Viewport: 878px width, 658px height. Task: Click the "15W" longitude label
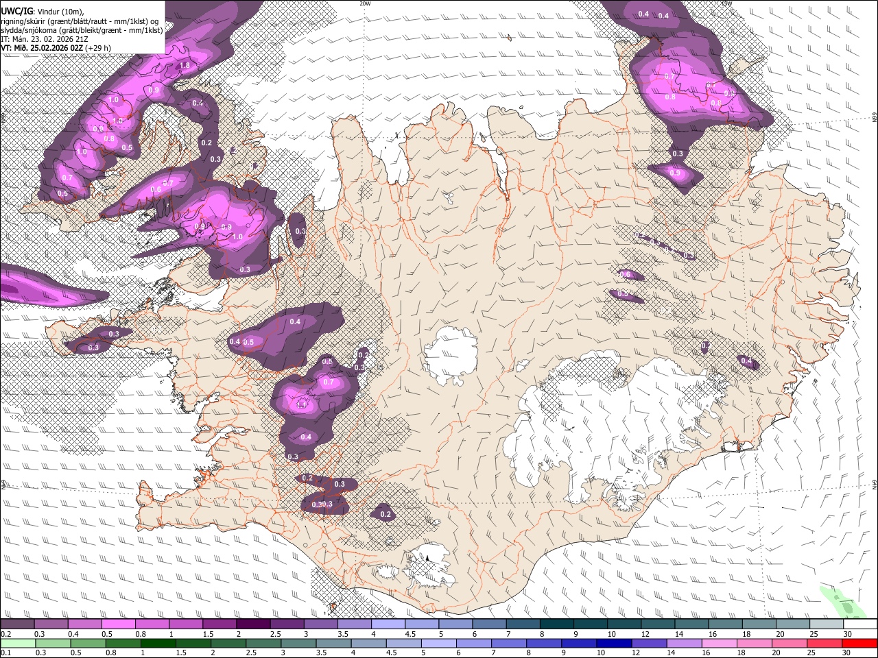[726, 3]
